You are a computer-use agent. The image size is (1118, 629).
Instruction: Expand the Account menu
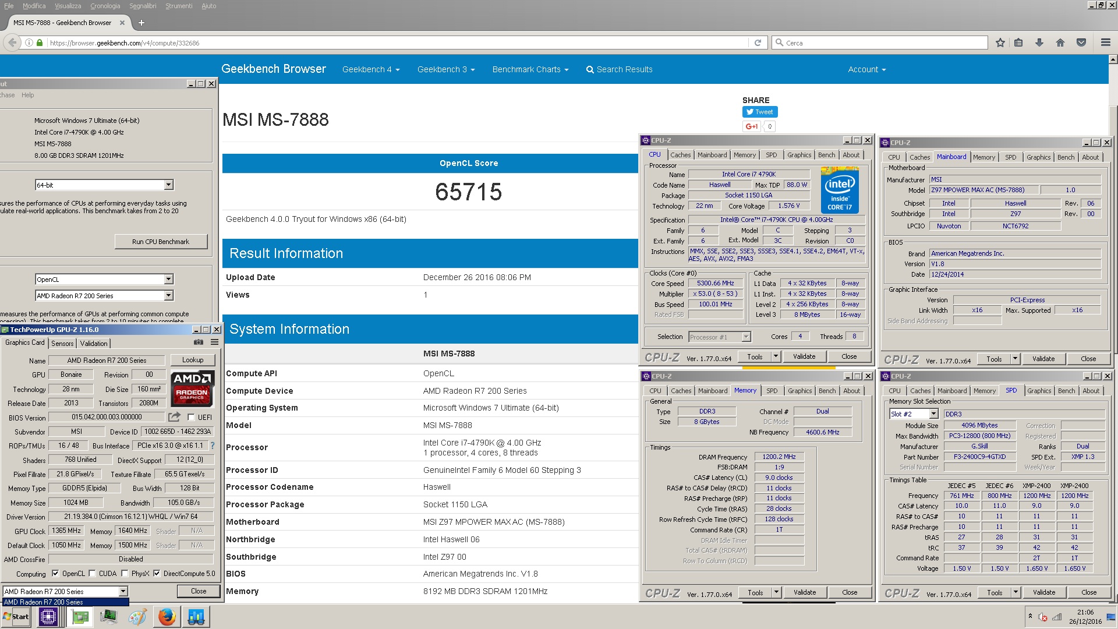click(x=867, y=69)
